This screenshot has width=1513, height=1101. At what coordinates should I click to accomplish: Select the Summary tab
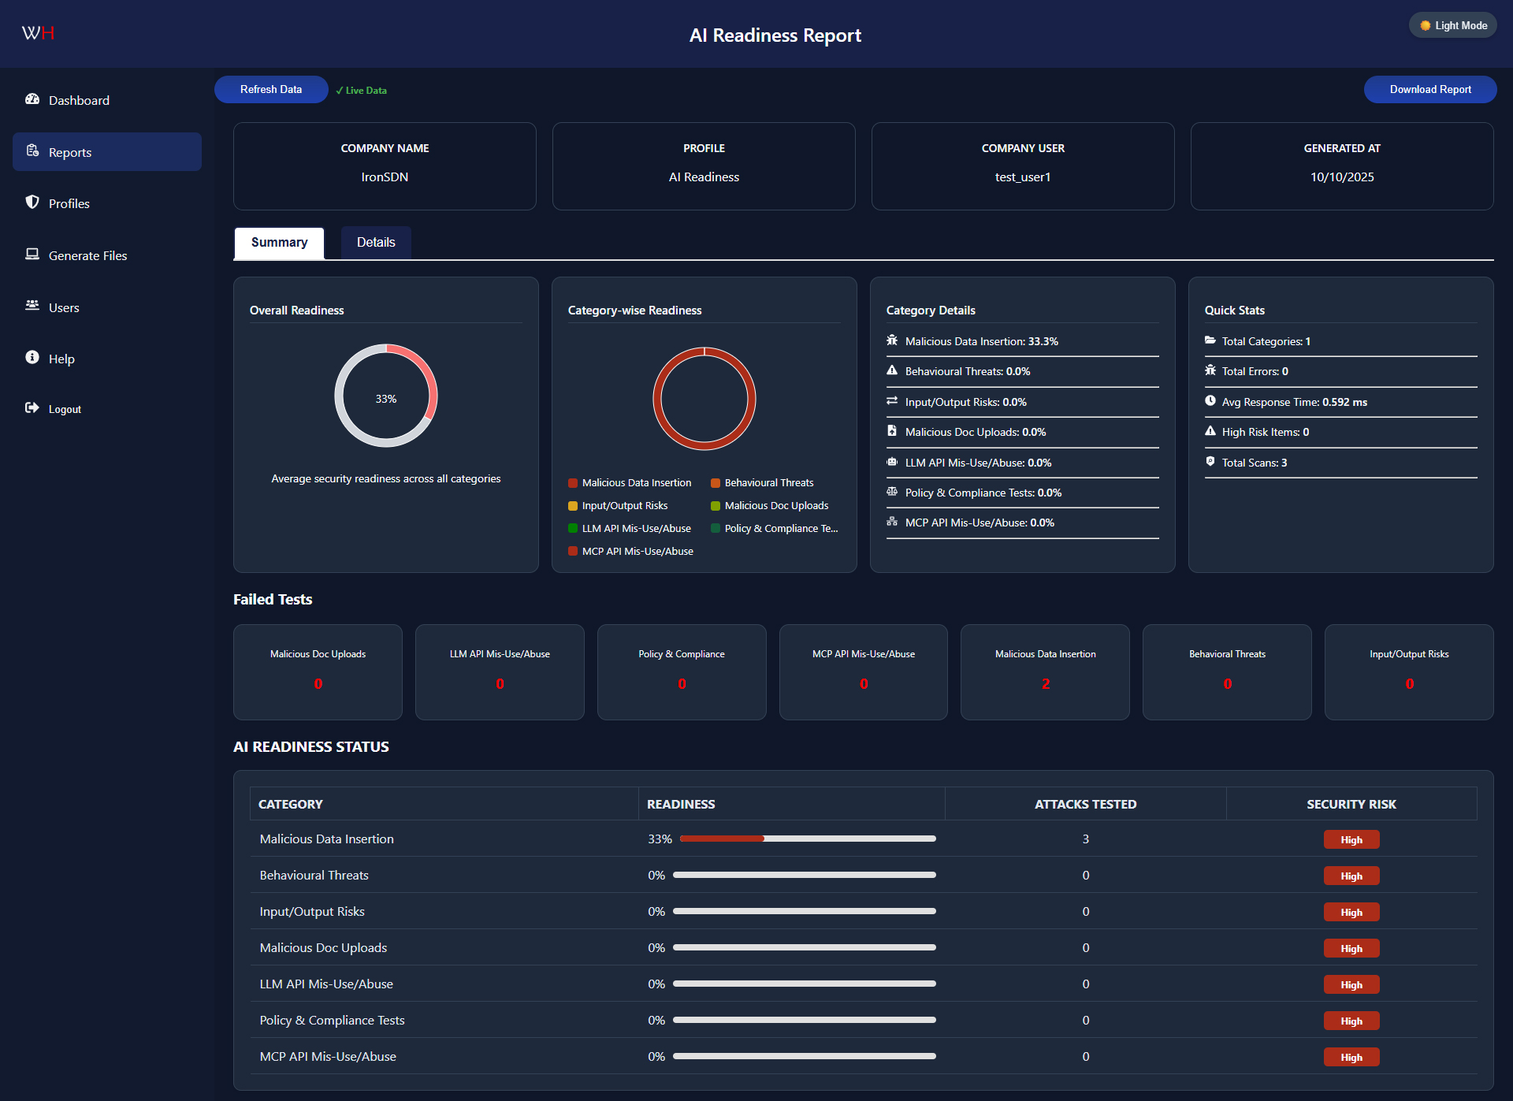pos(279,243)
